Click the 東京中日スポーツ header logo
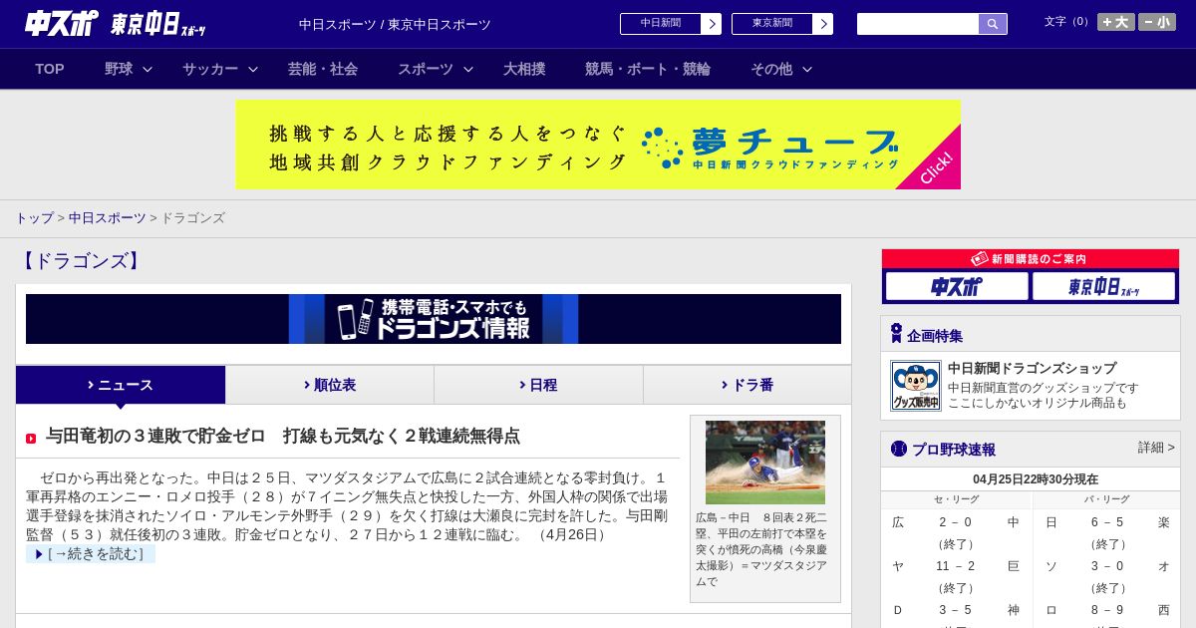The width and height of the screenshot is (1196, 628). (x=158, y=25)
